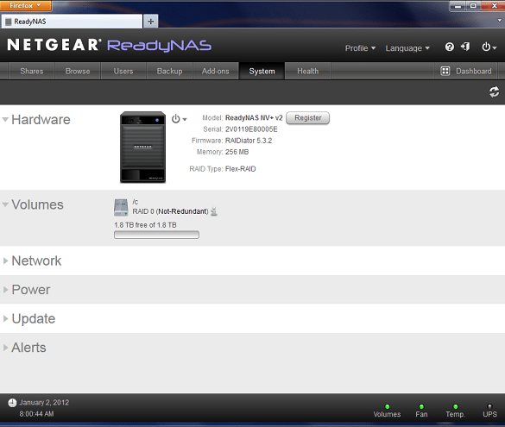Expand the Update section
505x427 pixels.
[5, 319]
